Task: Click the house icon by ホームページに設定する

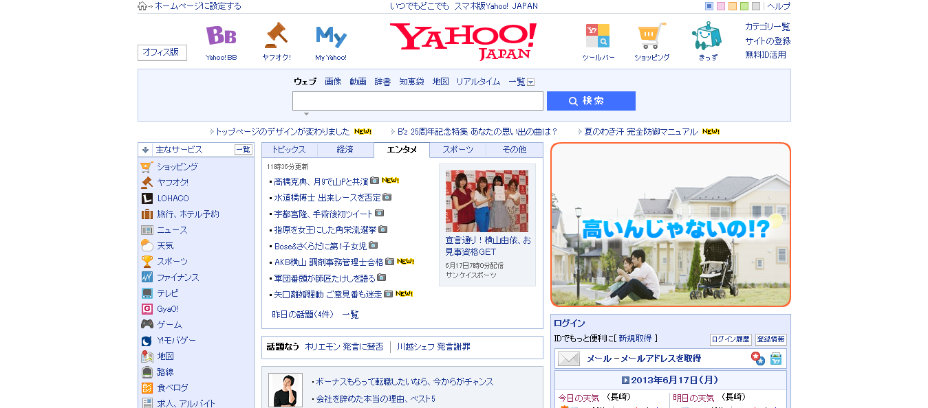Action: [x=142, y=6]
